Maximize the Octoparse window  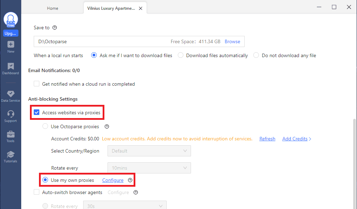click(x=334, y=7)
